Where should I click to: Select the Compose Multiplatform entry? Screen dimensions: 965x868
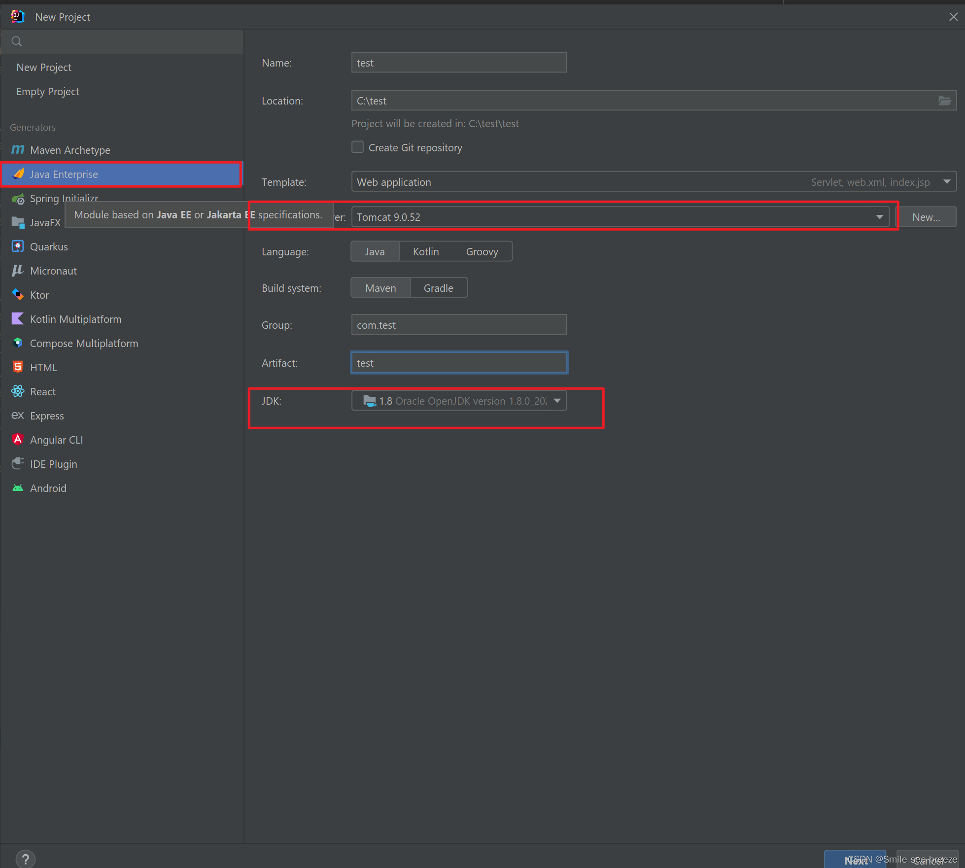coord(122,343)
